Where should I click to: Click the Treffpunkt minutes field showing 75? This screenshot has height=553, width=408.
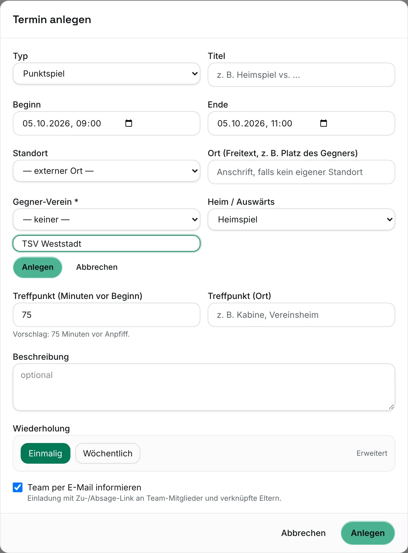click(107, 315)
